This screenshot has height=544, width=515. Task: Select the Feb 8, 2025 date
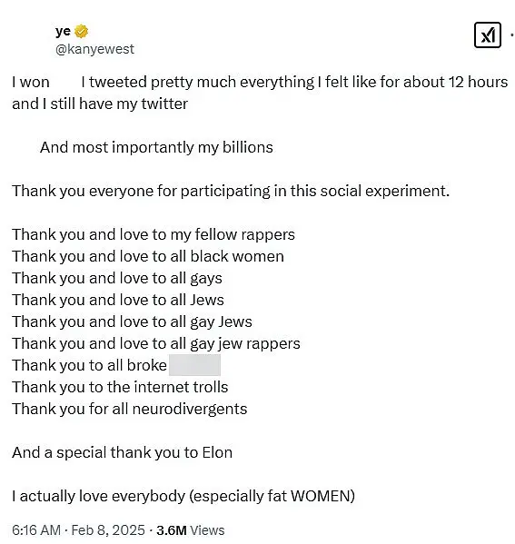coord(108,530)
